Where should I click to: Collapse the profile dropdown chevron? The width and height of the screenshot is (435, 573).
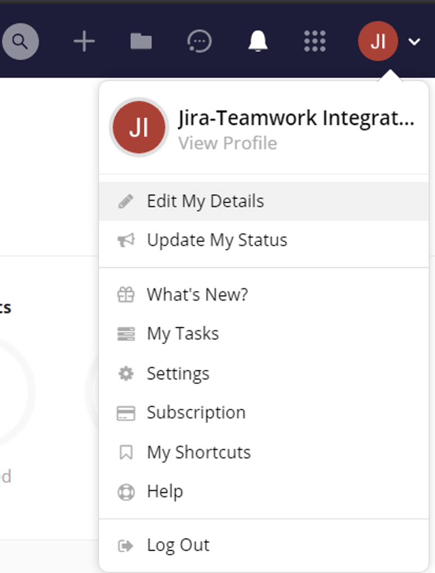pos(415,42)
